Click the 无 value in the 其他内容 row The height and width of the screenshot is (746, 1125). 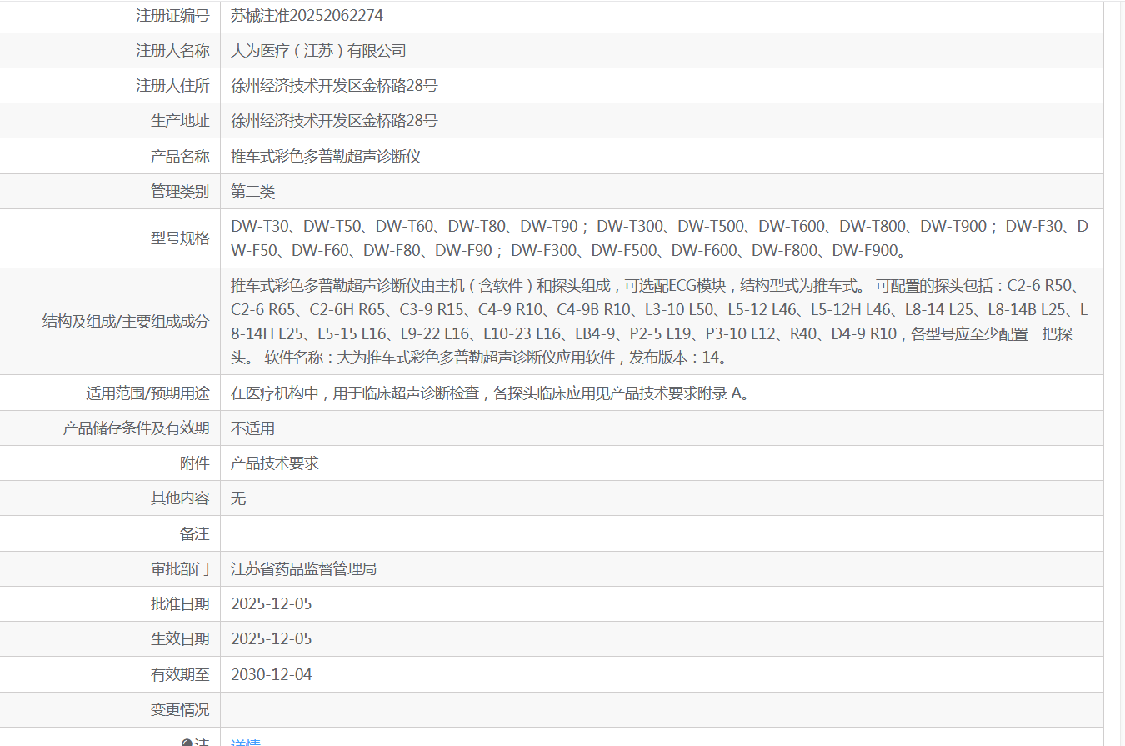click(x=238, y=498)
